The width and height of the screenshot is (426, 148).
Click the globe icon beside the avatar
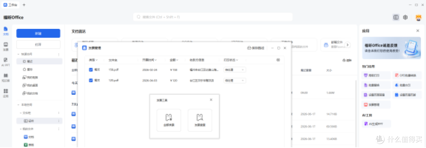pyautogui.click(x=405, y=17)
